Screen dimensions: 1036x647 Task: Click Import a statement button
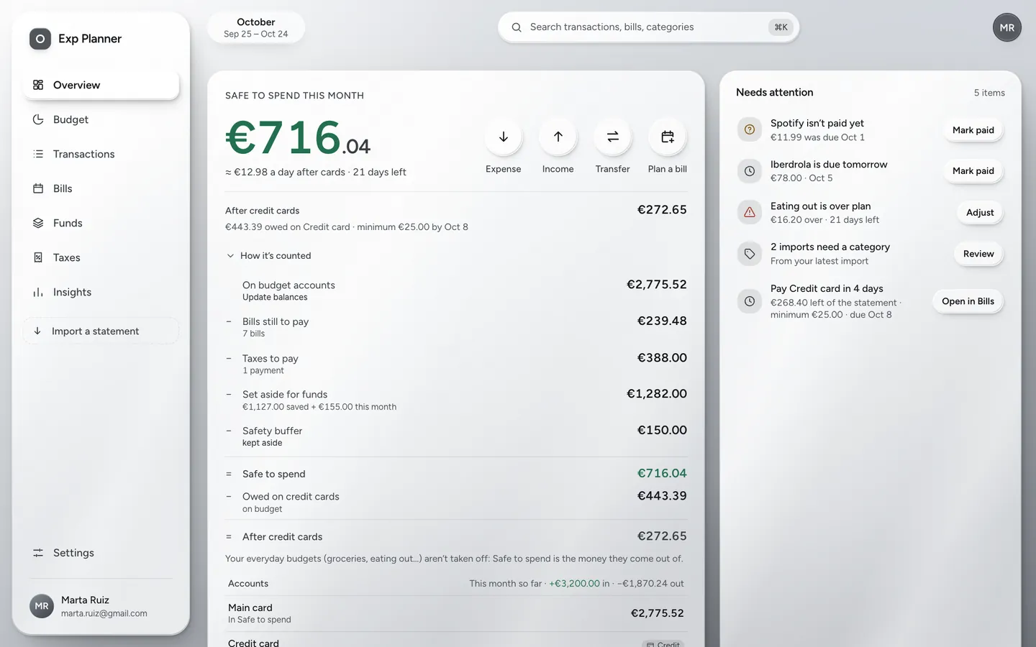101,331
